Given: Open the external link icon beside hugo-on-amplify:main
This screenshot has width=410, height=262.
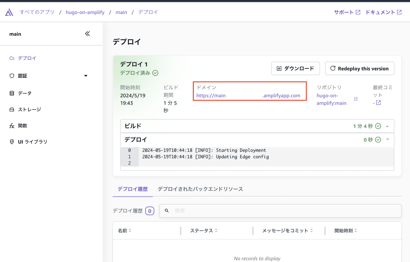Looking at the screenshot, I should (x=355, y=99).
